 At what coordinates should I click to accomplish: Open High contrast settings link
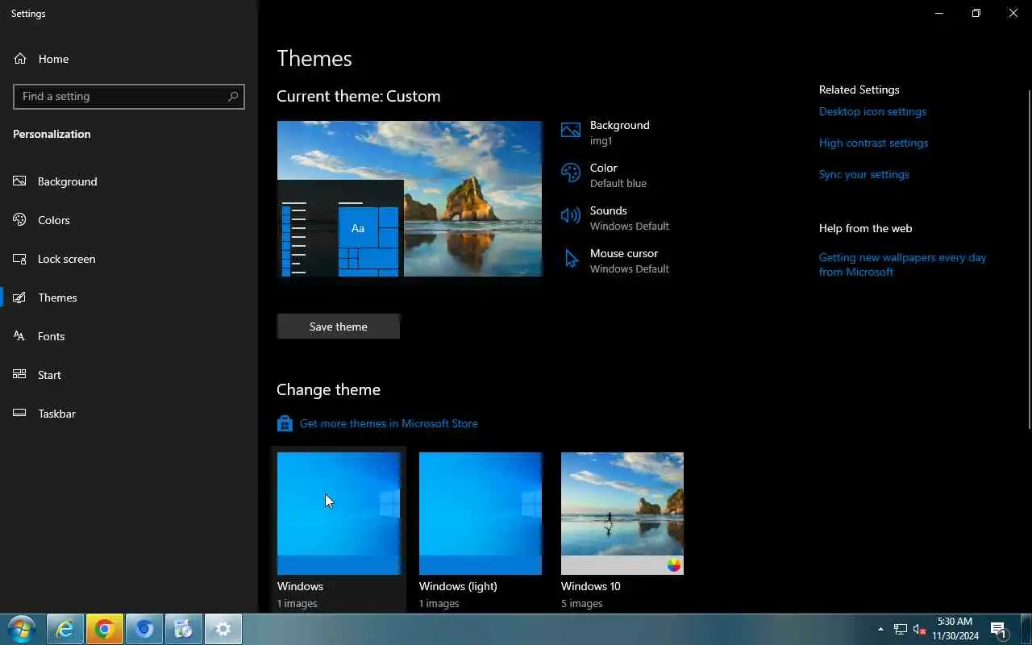point(873,143)
